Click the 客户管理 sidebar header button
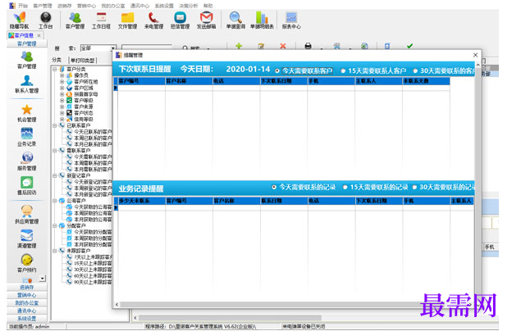This screenshot has height=331, width=512. click(27, 43)
